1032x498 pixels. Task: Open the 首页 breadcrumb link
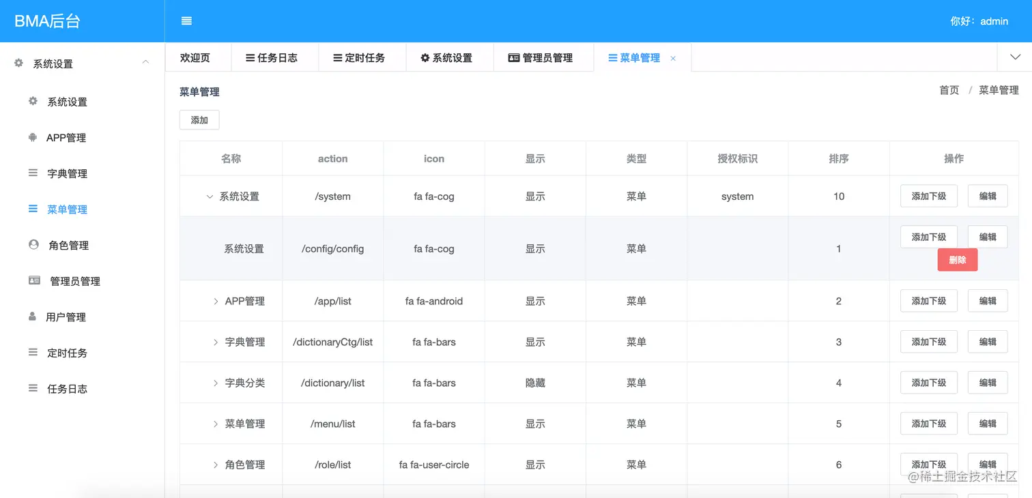(x=948, y=89)
